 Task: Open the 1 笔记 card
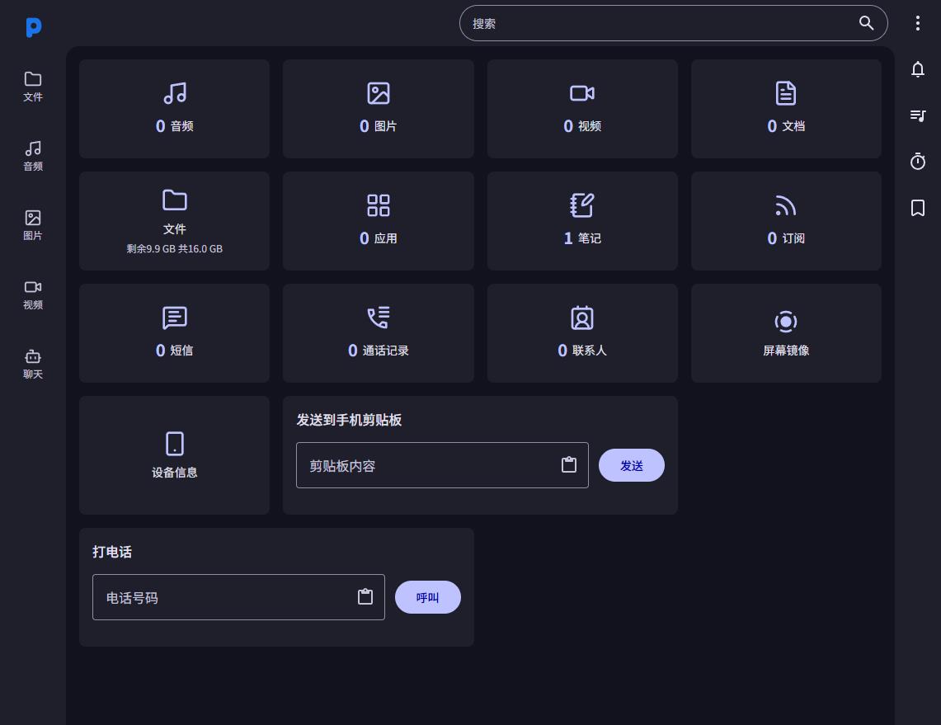[x=582, y=221]
